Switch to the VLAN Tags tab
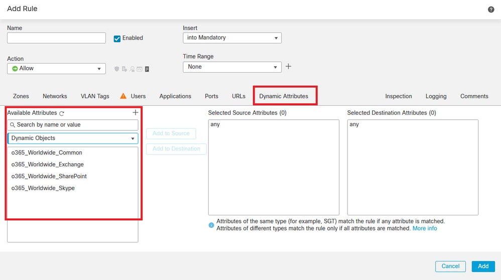501x280 pixels. (x=95, y=96)
